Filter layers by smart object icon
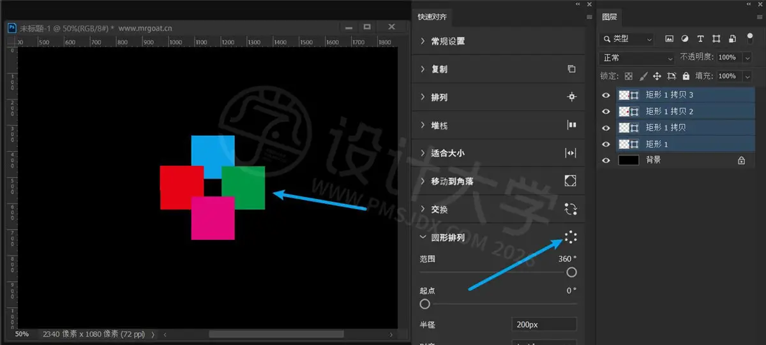Viewport: 766px width, 345px height. click(x=732, y=39)
